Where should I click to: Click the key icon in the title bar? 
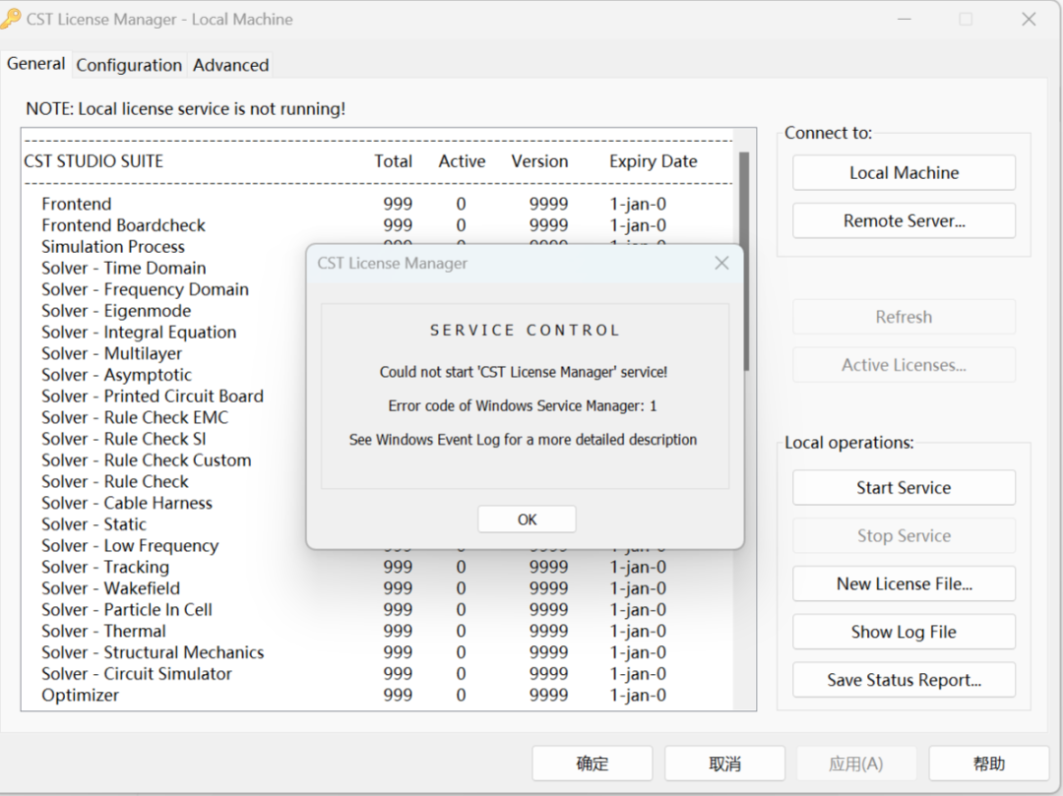pos(11,19)
